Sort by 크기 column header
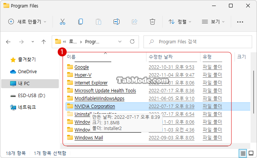Screen dimensions: 257x158 coord(242,57)
